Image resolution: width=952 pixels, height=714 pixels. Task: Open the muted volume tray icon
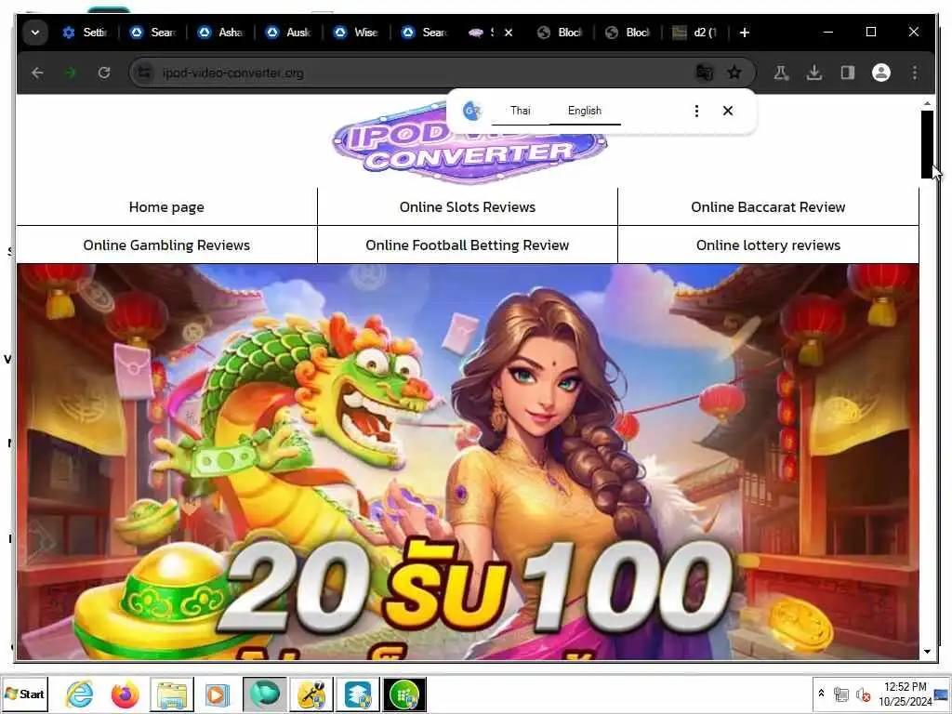click(863, 694)
